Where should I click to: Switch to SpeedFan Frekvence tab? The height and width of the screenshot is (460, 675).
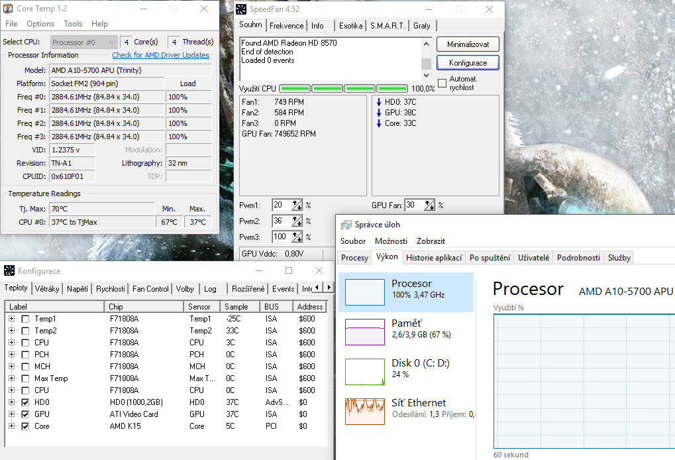click(286, 26)
